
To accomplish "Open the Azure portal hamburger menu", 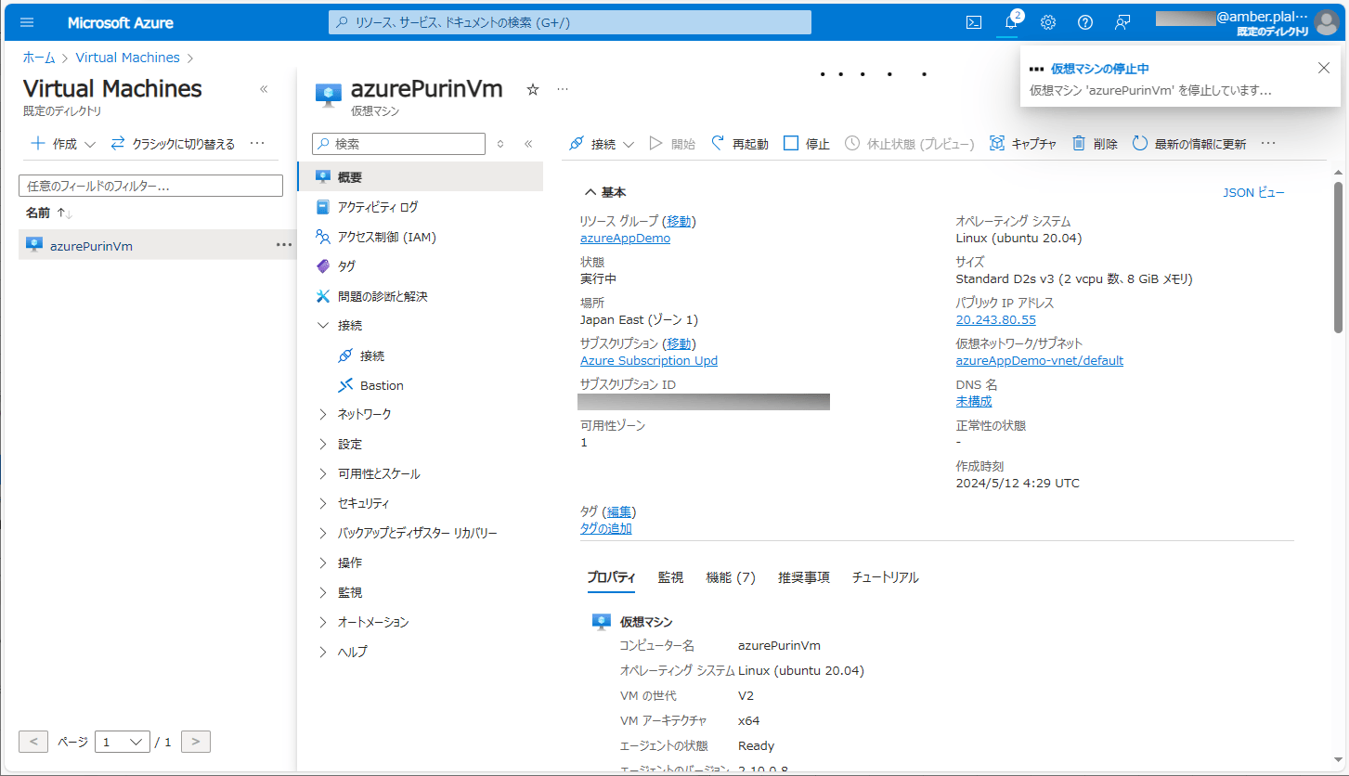I will click(26, 22).
